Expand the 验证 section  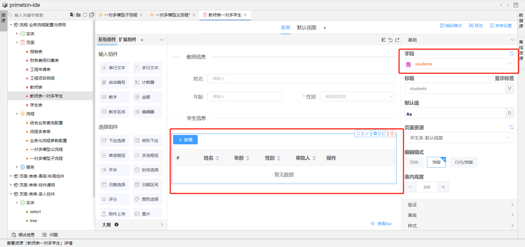pos(459,205)
